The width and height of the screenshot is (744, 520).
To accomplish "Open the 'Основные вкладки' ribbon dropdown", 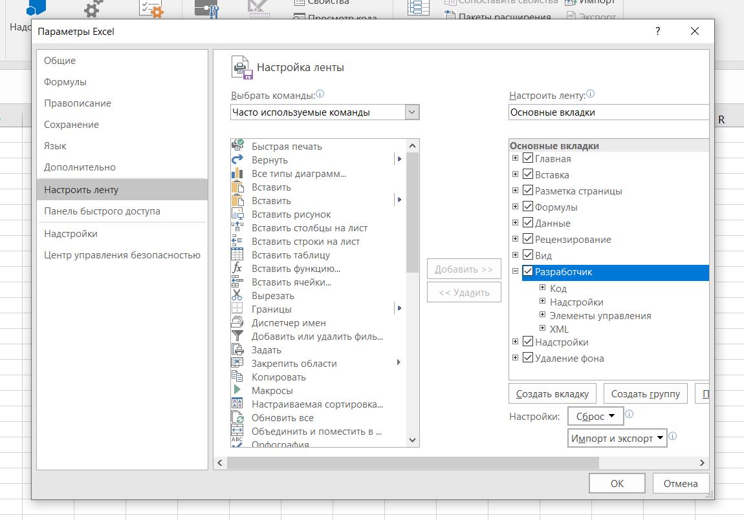I will tap(609, 112).
